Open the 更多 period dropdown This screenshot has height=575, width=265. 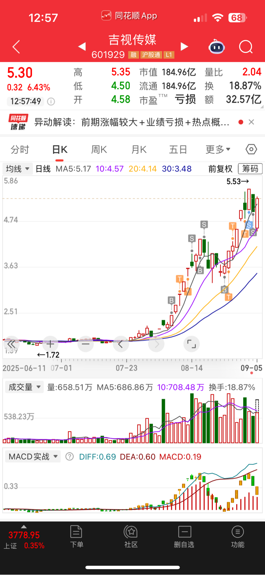pyautogui.click(x=218, y=149)
